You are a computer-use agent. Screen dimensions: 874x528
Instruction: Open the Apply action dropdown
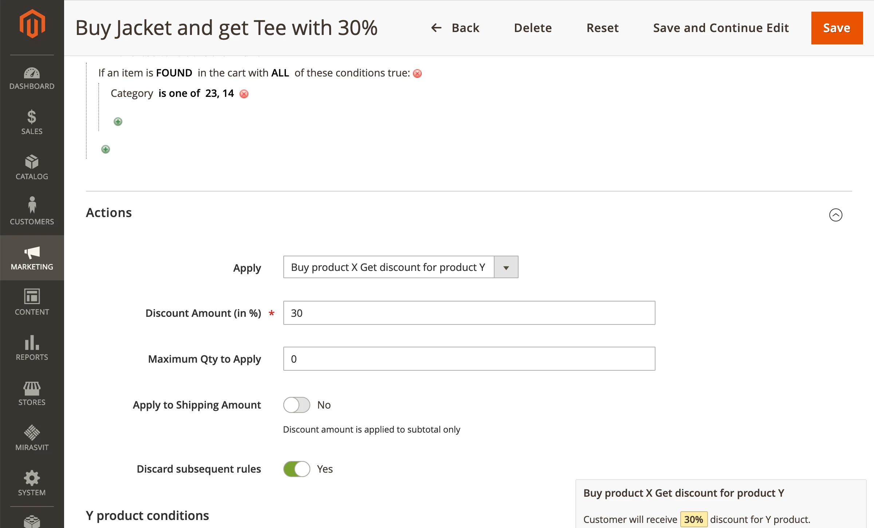401,267
